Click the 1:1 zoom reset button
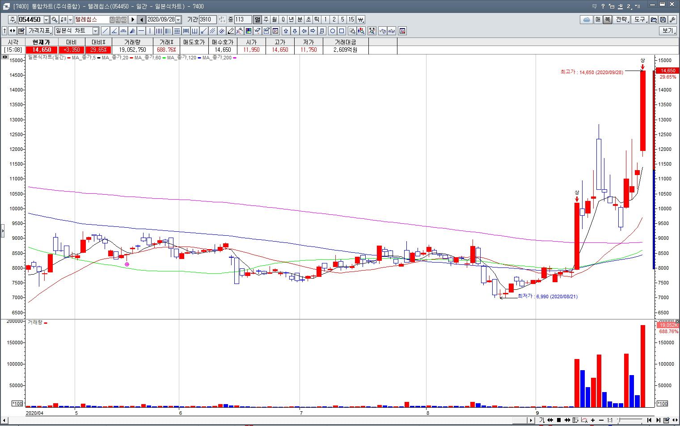 610,420
